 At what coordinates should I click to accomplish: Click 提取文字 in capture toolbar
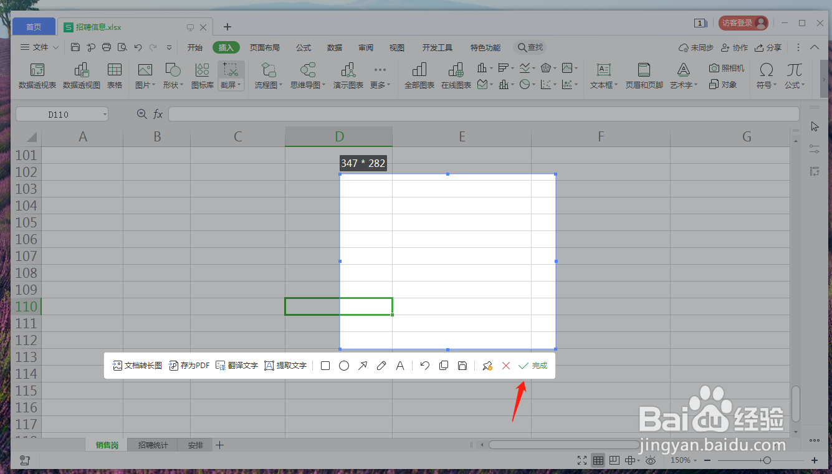tap(285, 366)
